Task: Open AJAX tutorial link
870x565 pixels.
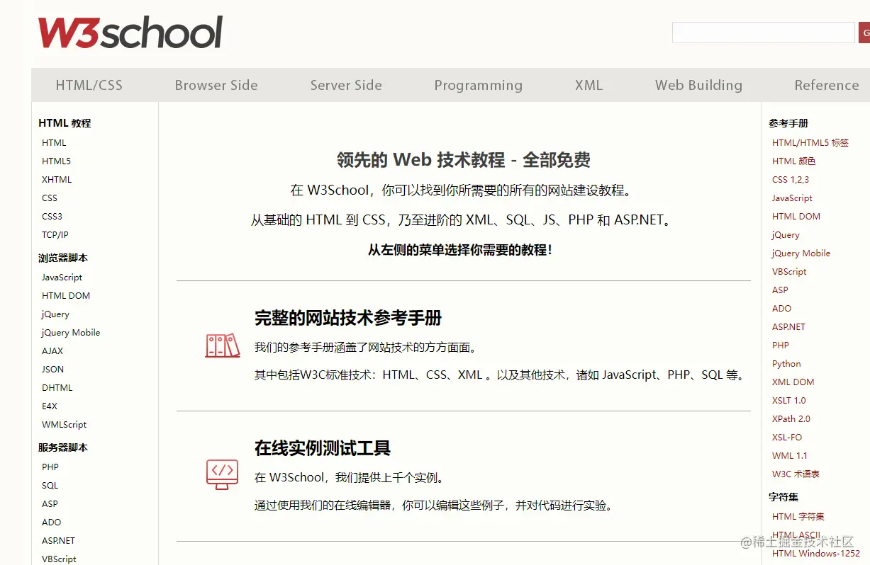Action: click(x=52, y=350)
